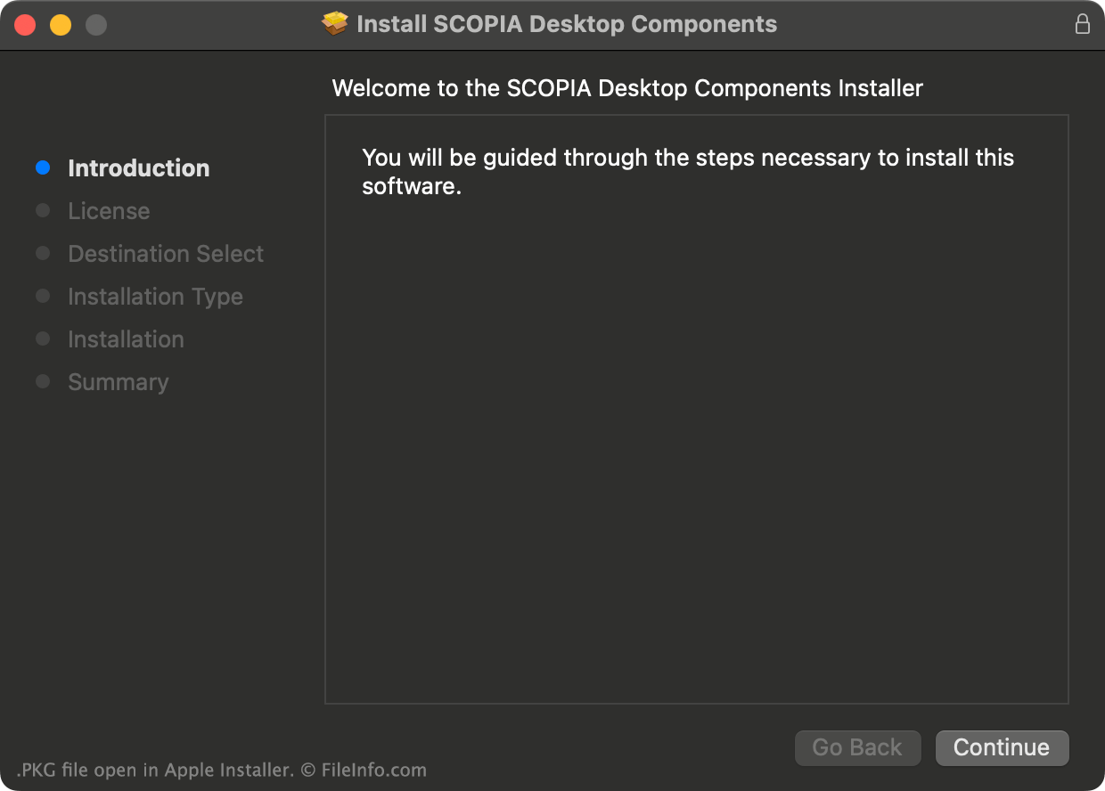
Task: Minimize the installer with the yellow button
Action: tap(61, 25)
